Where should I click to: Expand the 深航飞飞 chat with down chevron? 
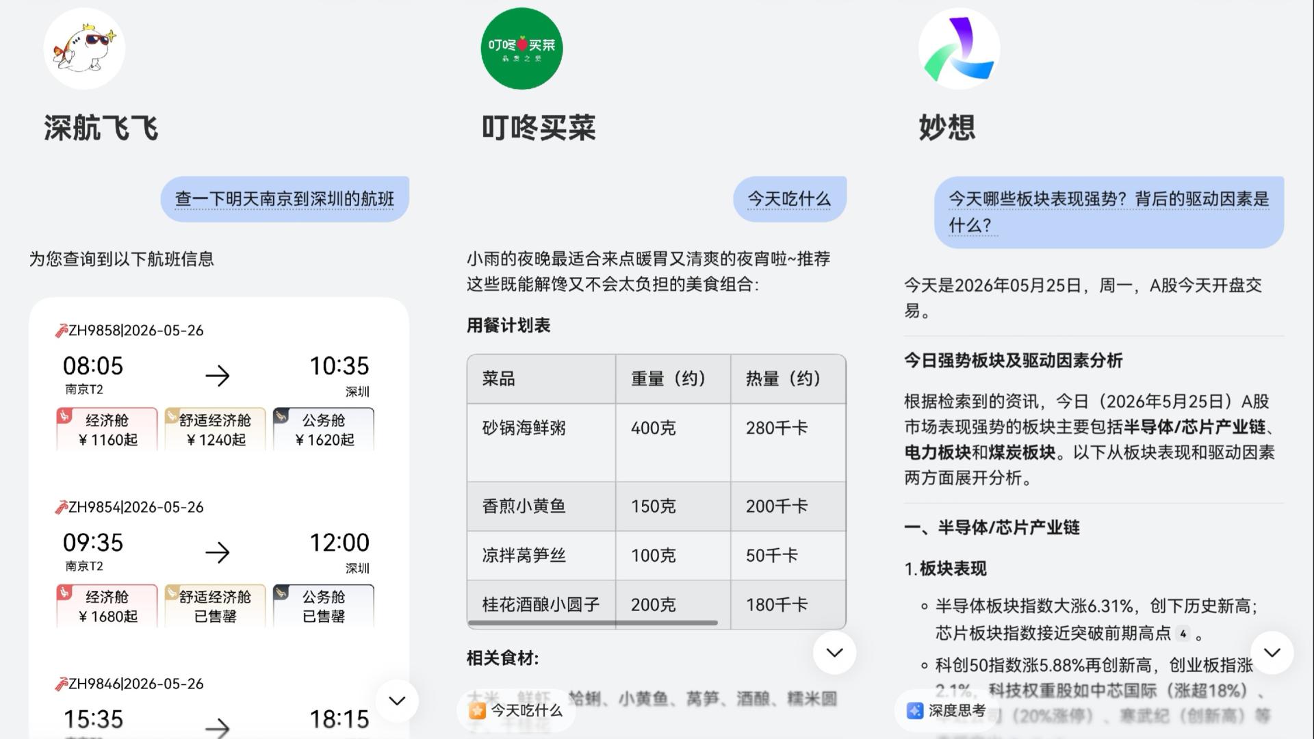pyautogui.click(x=397, y=701)
